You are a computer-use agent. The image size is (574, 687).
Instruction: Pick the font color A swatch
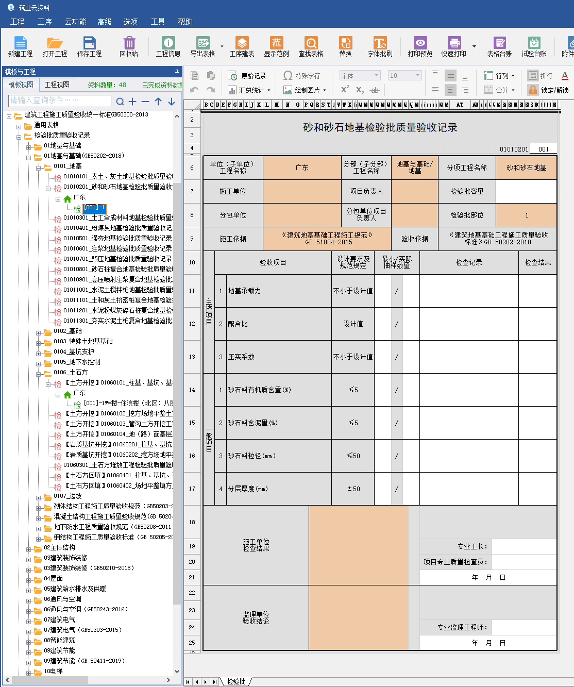pos(565,76)
